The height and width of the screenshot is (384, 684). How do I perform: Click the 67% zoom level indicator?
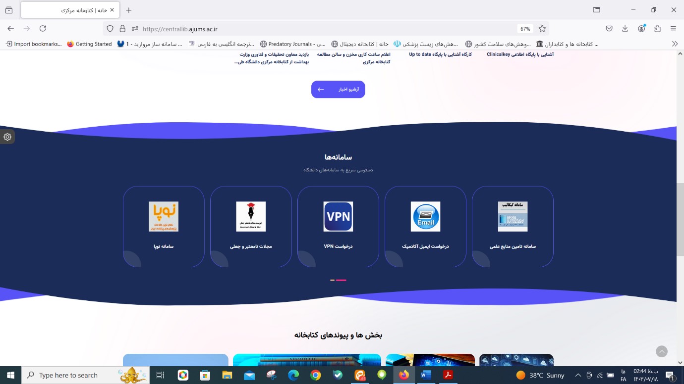point(525,29)
